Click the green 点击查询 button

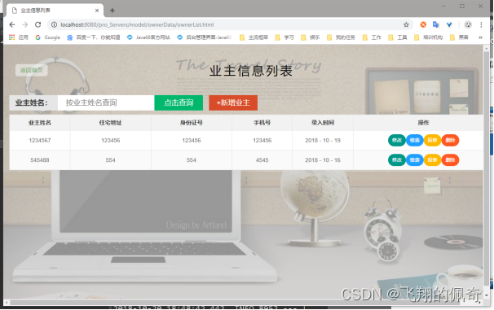tap(179, 103)
